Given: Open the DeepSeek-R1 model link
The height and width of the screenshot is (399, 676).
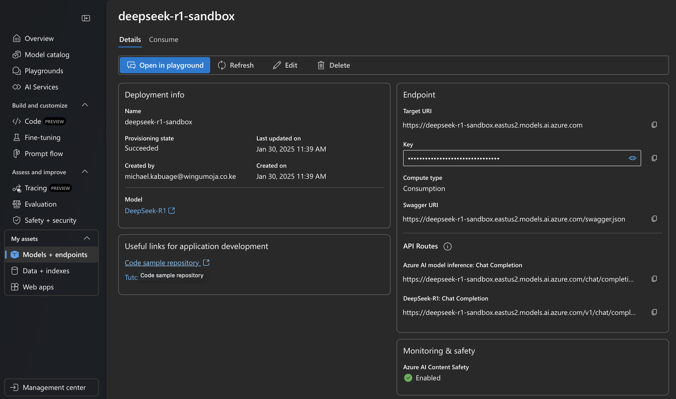Looking at the screenshot, I should coord(150,211).
